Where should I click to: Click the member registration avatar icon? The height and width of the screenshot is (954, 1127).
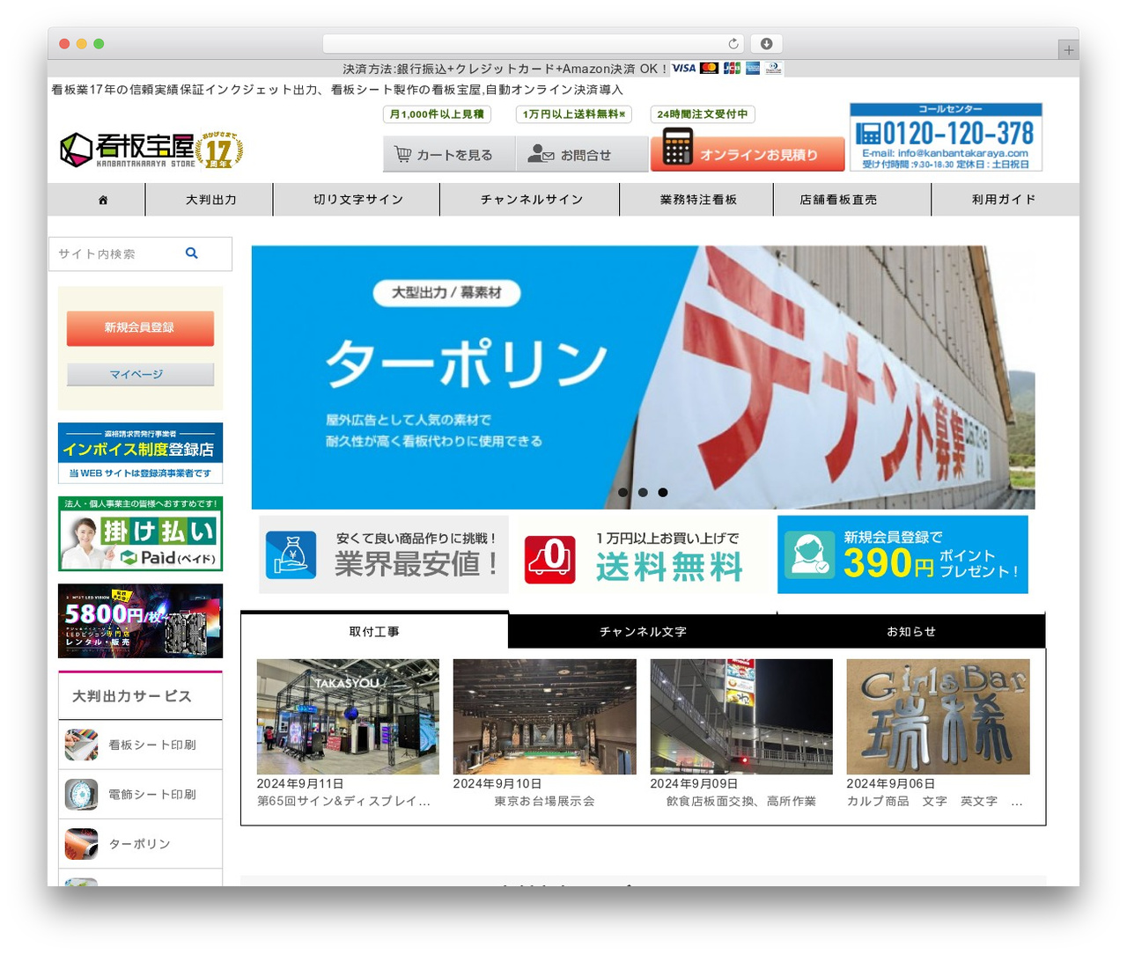point(809,554)
